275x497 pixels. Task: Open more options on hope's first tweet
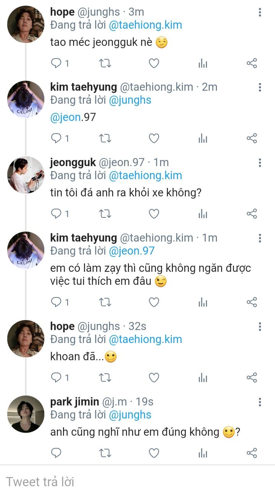260,12
